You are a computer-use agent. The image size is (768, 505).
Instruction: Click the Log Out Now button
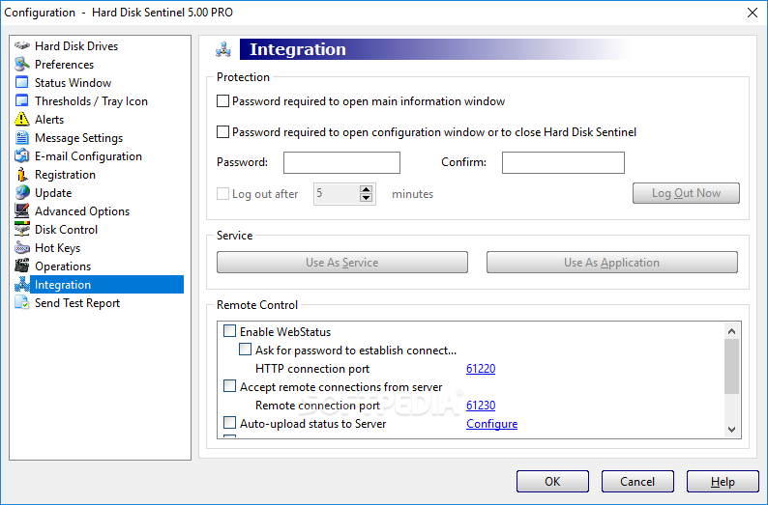pyautogui.click(x=686, y=193)
